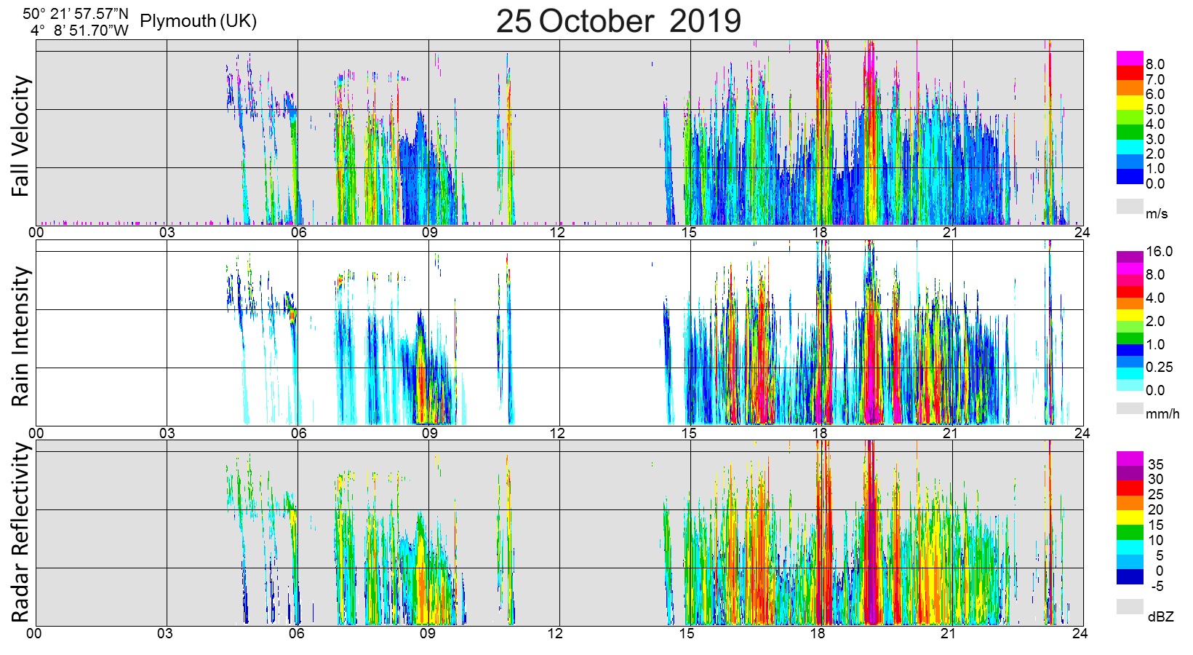Click the "7.0" value in Fall Velocity legend
The width and height of the screenshot is (1193, 655).
pyautogui.click(x=1155, y=79)
